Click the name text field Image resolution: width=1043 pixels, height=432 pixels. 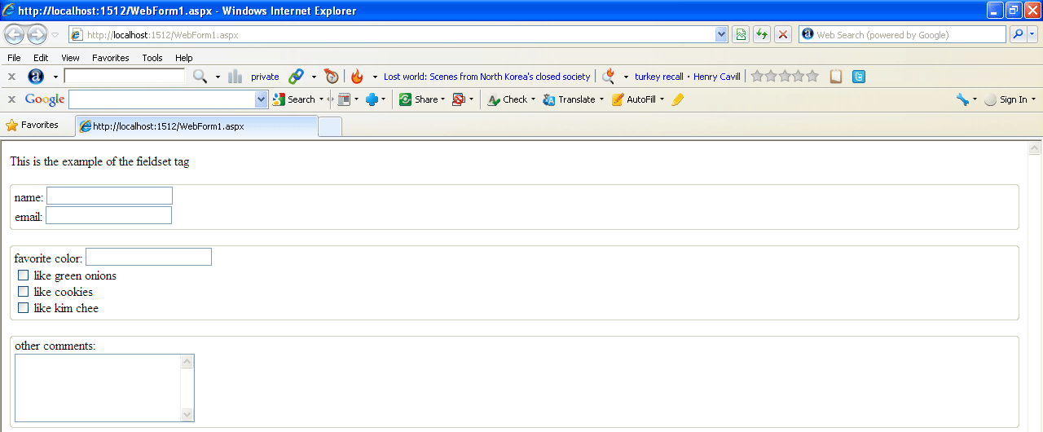109,196
